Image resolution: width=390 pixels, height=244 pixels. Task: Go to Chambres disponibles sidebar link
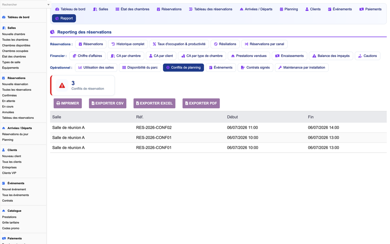pyautogui.click(x=16, y=46)
